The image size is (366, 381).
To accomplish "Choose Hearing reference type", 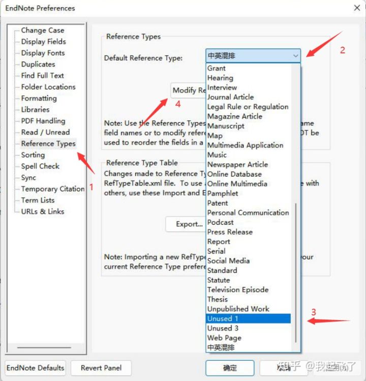I will point(249,78).
